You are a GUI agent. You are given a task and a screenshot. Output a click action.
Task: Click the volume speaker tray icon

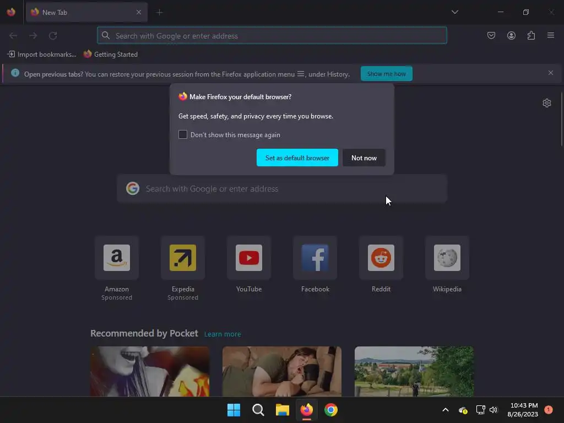click(493, 410)
